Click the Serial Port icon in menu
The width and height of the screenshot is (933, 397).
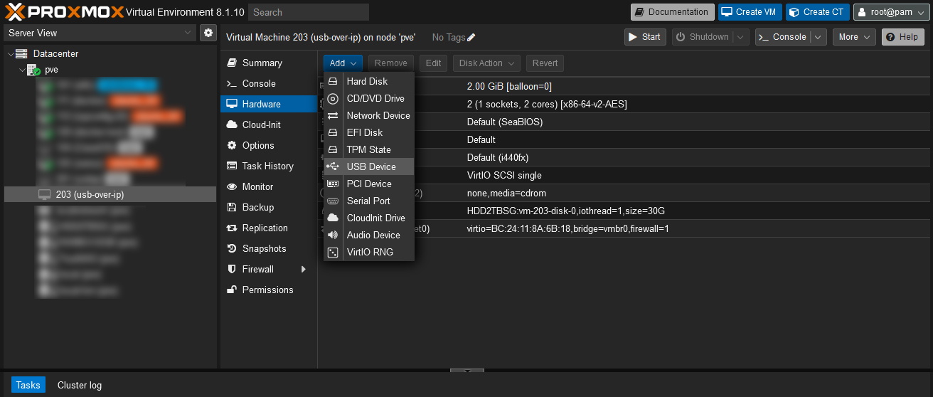pos(333,201)
